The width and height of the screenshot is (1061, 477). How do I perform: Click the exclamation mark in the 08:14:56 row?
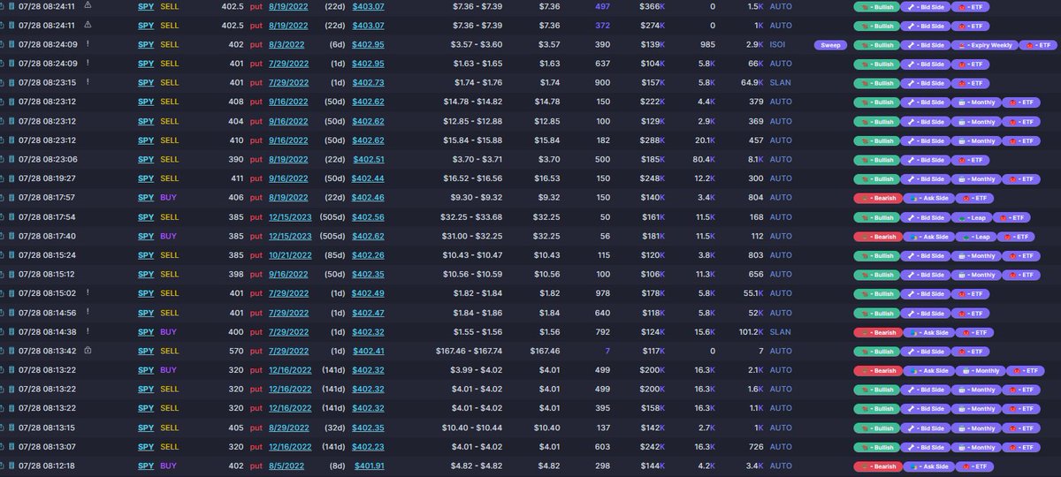[88, 313]
